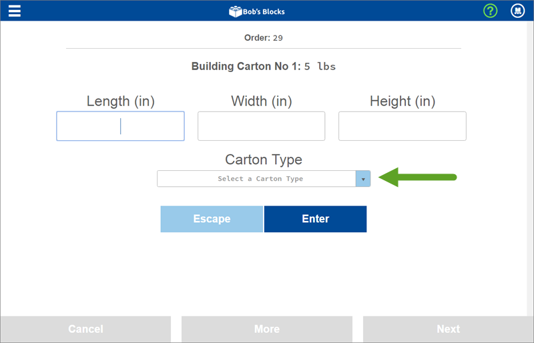Click the Carton Type label
This screenshot has width=534, height=343.
pyautogui.click(x=264, y=159)
